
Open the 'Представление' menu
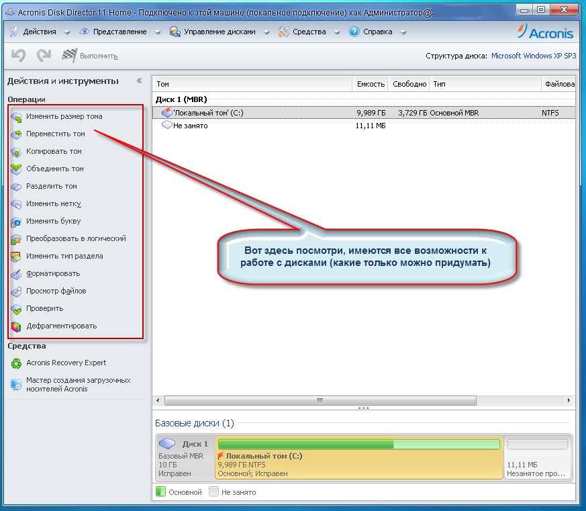(119, 32)
